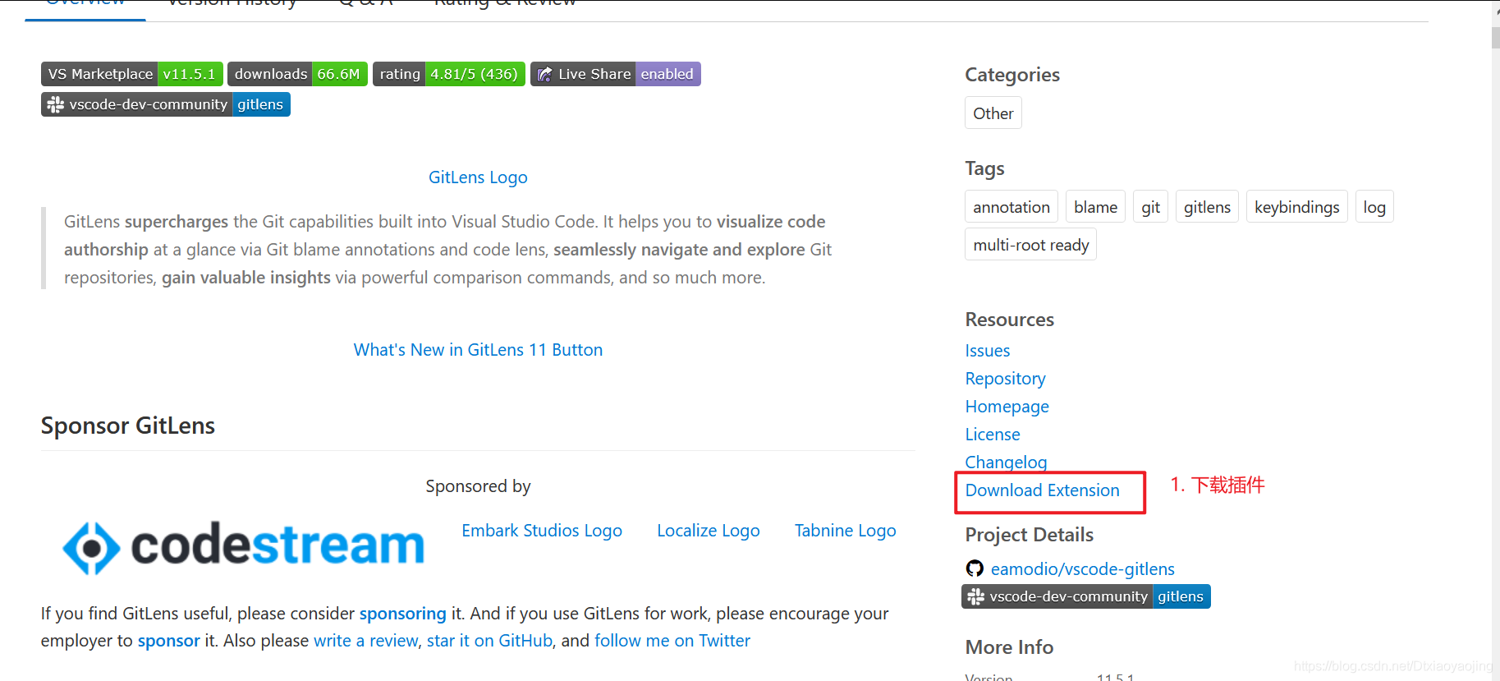The width and height of the screenshot is (1500, 681).
Task: Click the Sponsor GitLens heading
Action: pos(128,426)
